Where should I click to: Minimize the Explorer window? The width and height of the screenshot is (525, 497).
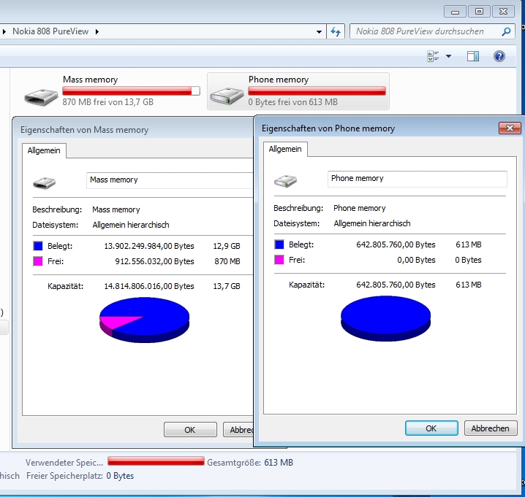(x=455, y=12)
